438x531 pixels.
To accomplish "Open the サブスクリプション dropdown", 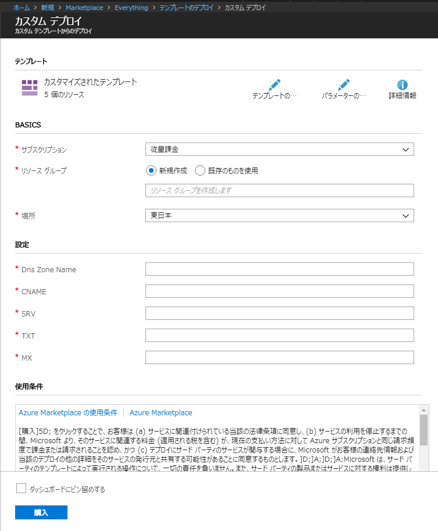I will 279,149.
